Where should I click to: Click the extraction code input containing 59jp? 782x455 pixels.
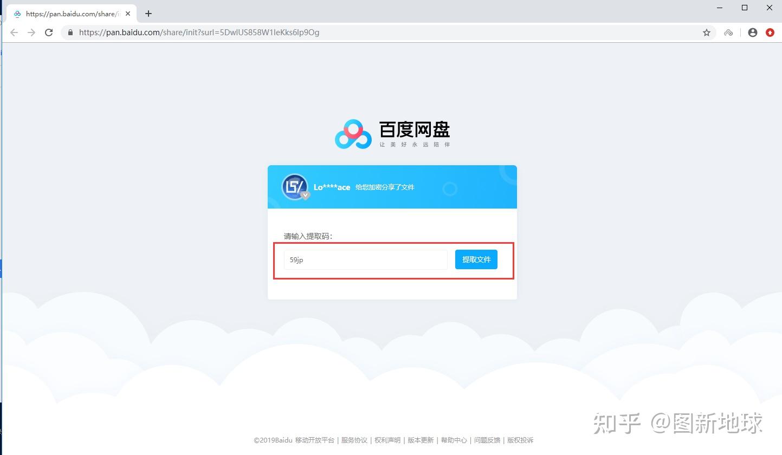click(x=365, y=259)
